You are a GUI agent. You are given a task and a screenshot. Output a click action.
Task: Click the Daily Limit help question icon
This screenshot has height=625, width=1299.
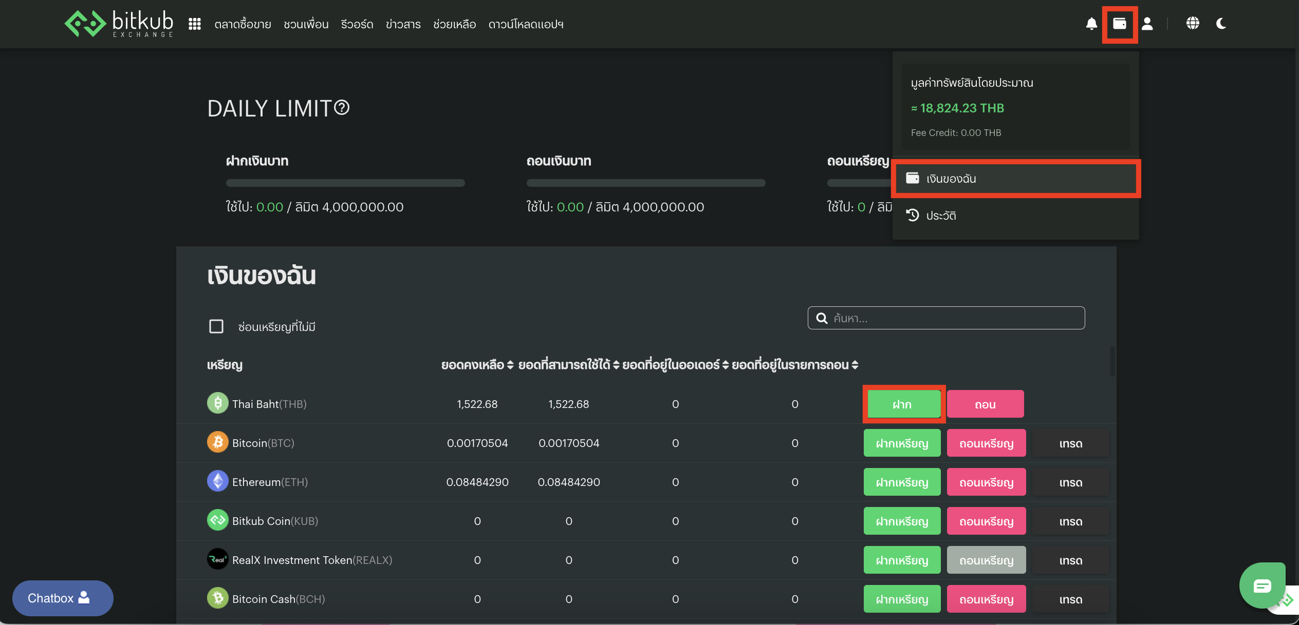pyautogui.click(x=342, y=108)
